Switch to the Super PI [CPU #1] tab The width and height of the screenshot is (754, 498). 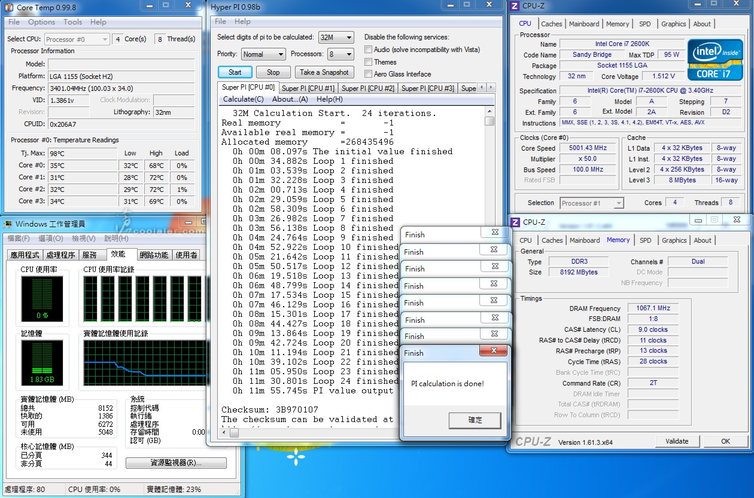[308, 88]
